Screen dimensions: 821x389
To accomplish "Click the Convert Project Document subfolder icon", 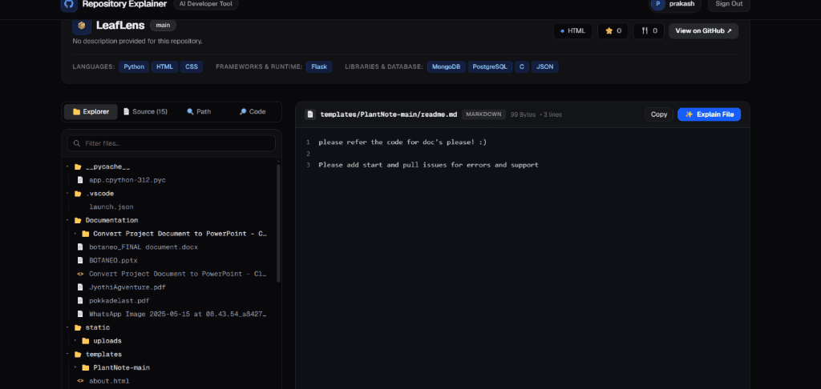I will [86, 234].
